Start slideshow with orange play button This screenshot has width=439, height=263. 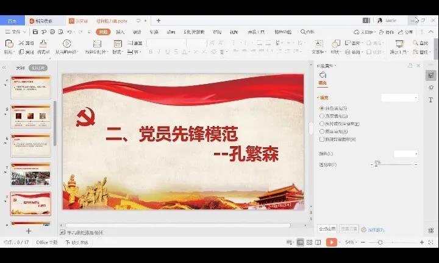(x=331, y=242)
